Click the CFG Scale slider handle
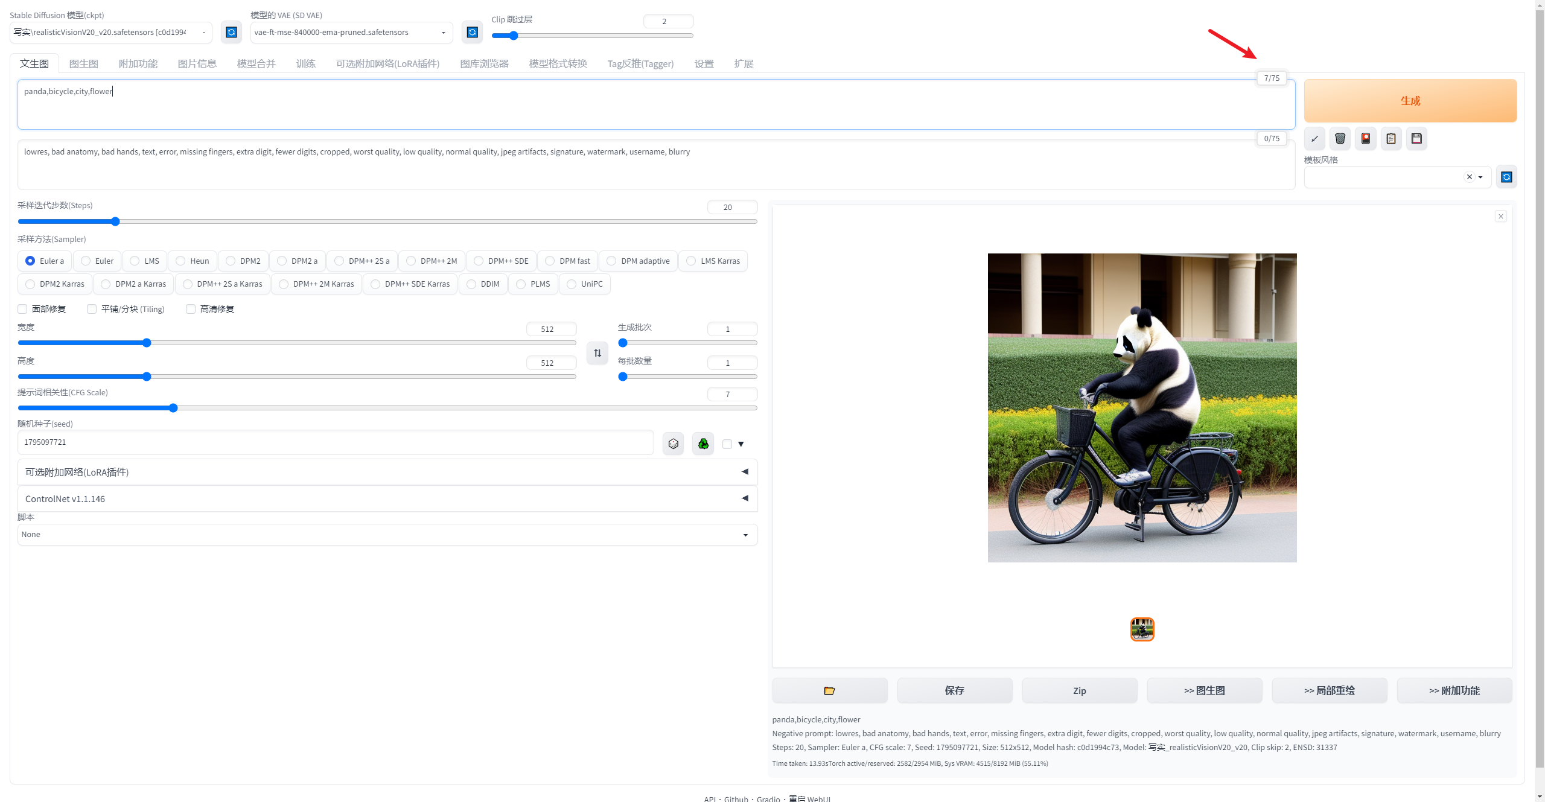This screenshot has width=1545, height=802. coord(173,408)
